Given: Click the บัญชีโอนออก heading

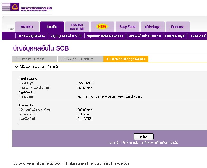Looking at the screenshot, I should click(x=28, y=79).
